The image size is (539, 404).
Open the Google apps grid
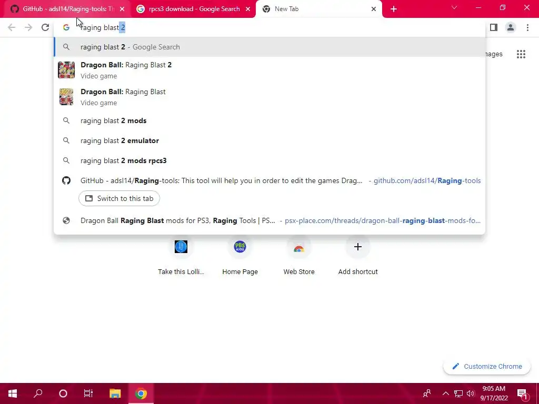point(521,54)
